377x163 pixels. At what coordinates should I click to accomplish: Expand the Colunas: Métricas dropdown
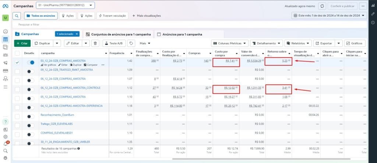click(x=230, y=43)
